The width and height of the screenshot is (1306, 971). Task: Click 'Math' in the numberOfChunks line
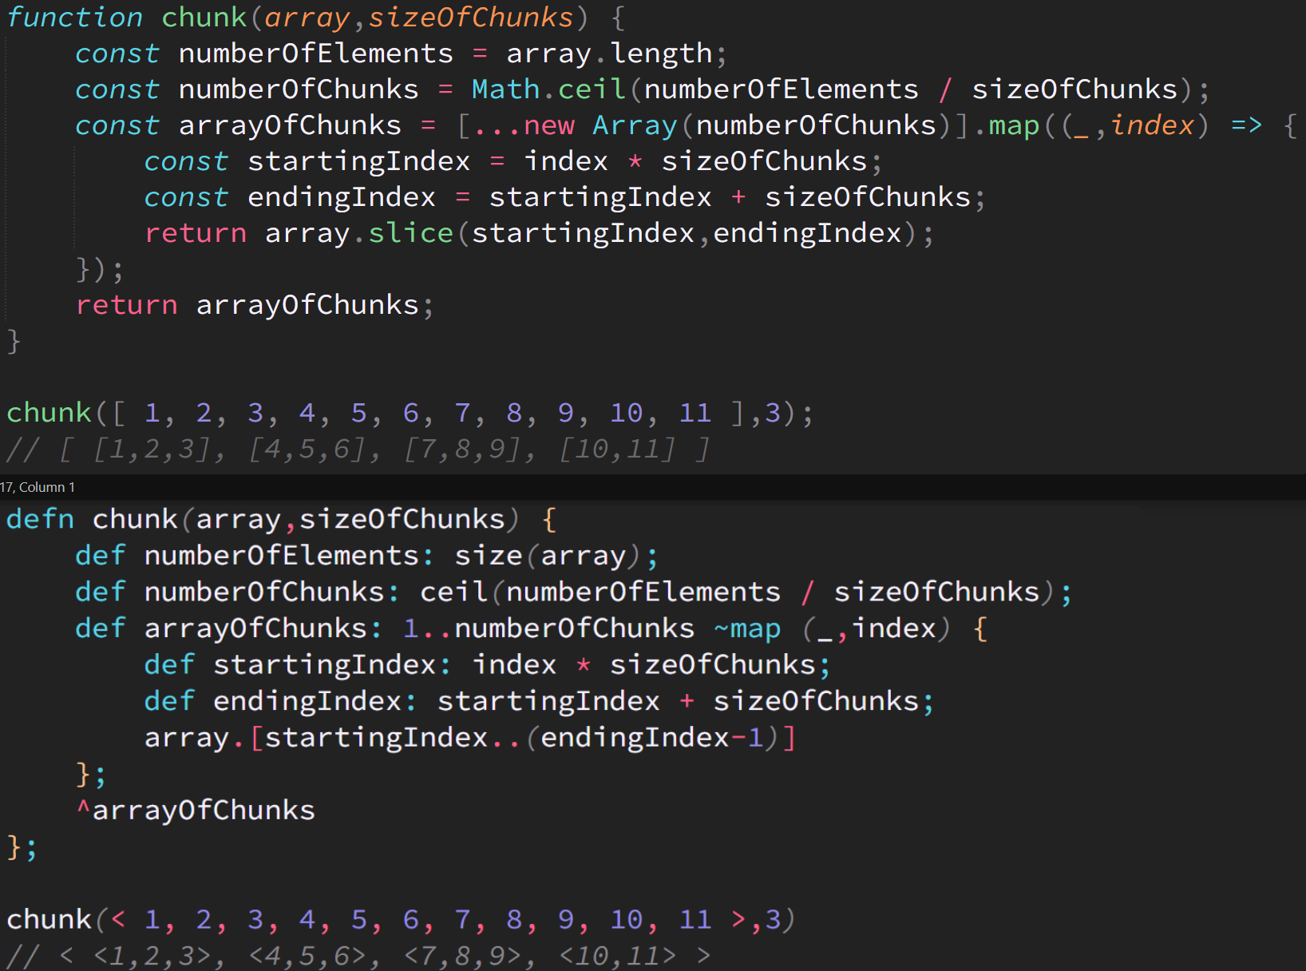[505, 89]
